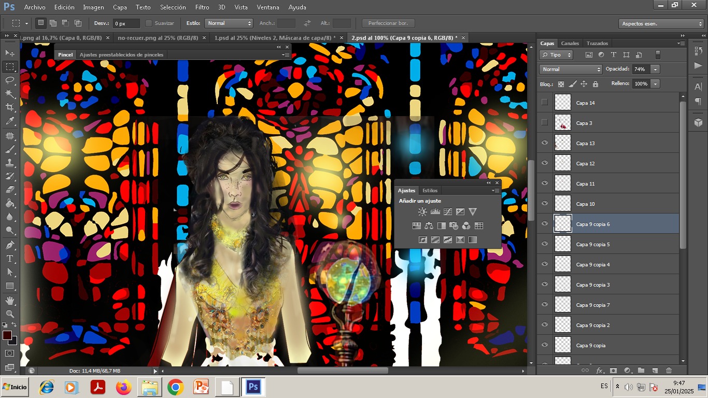
Task: Open the layer styles fx menu
Action: coord(600,370)
